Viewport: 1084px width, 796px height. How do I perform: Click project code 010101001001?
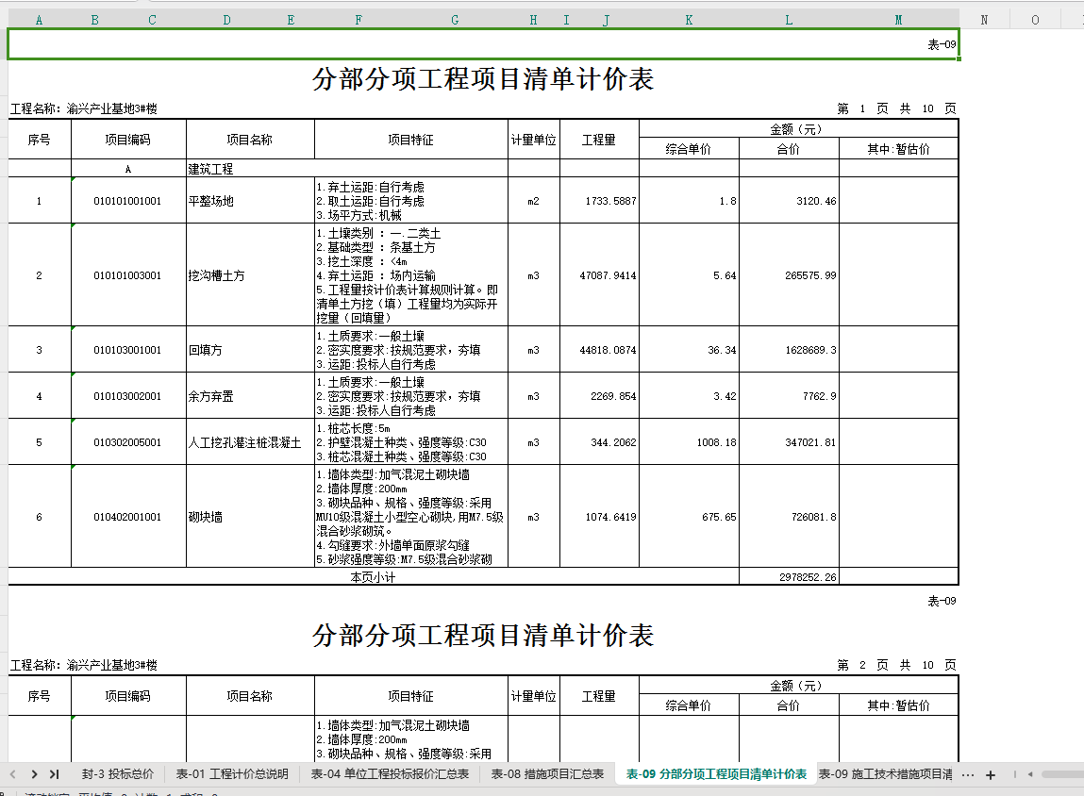[128, 201]
